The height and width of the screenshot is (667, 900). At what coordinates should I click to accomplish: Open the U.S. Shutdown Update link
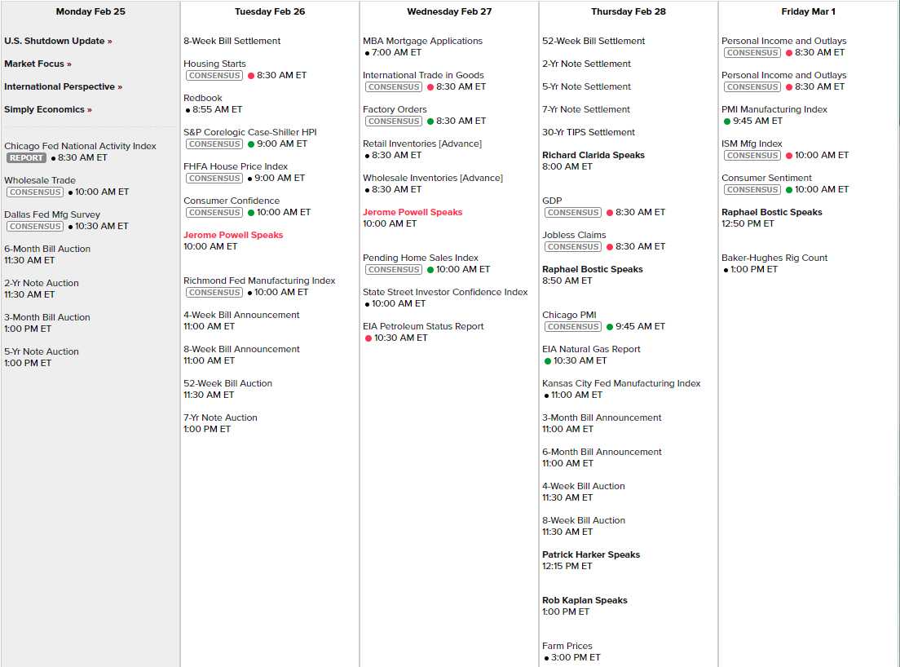point(58,41)
